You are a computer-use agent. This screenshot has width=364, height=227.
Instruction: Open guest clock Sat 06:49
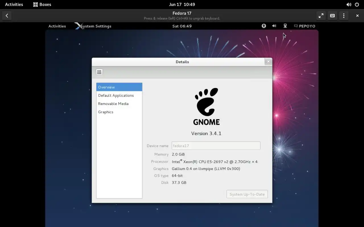coord(182,26)
